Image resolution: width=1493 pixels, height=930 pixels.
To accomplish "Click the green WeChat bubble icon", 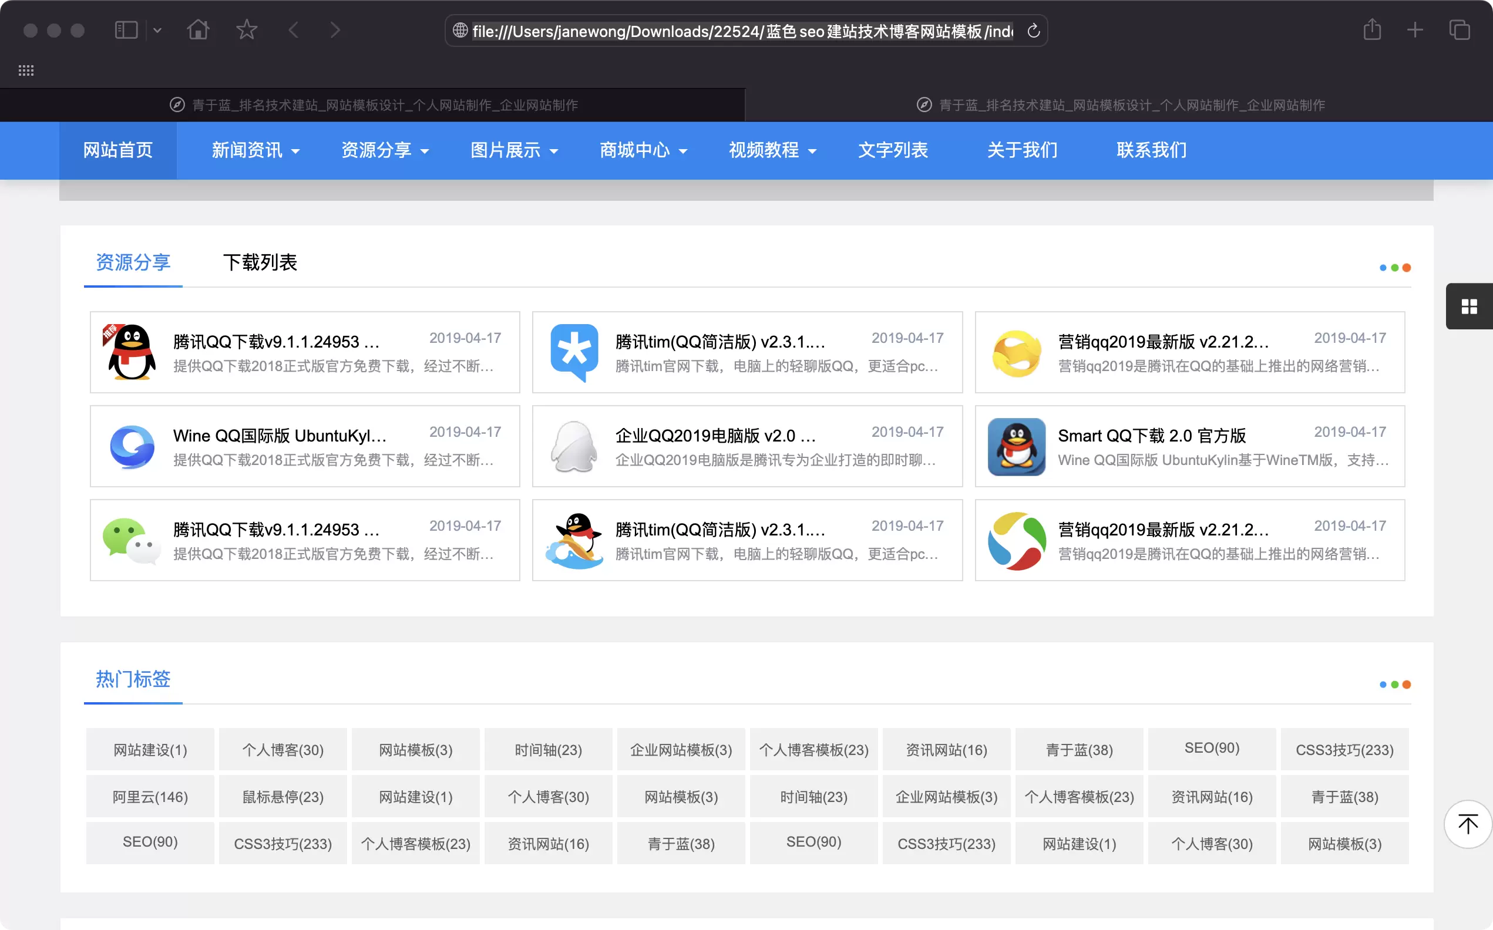I will point(132,541).
